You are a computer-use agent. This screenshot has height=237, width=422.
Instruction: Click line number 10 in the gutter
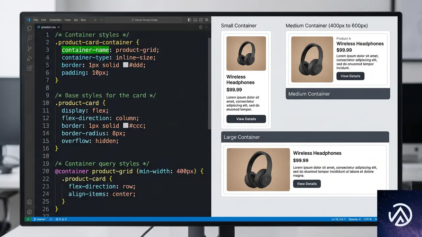(x=45, y=103)
